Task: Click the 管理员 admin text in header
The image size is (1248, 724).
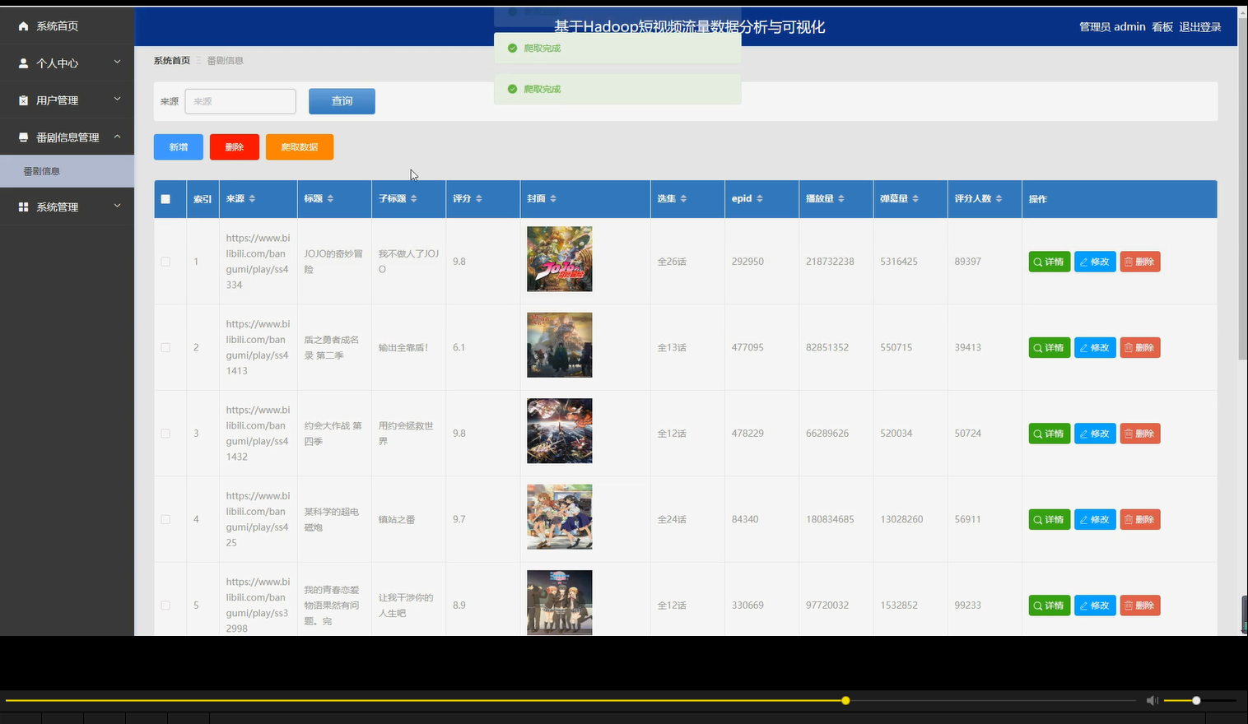Action: click(x=1112, y=27)
